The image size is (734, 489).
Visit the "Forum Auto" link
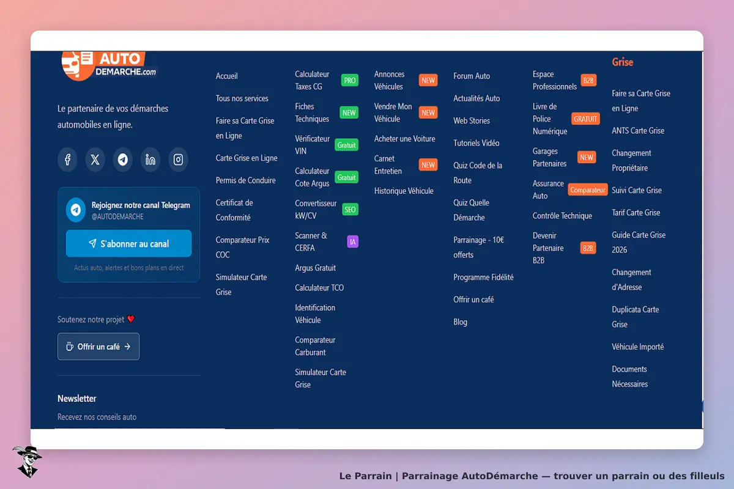[x=472, y=76]
